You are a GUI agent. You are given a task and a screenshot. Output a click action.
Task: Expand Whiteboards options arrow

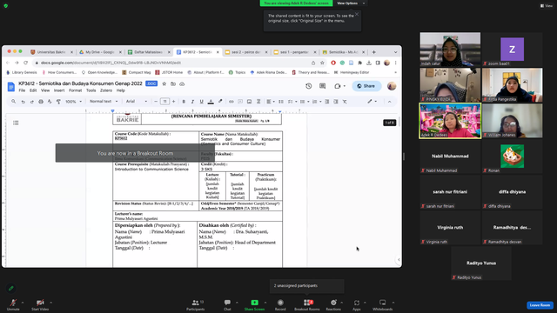coord(393,303)
